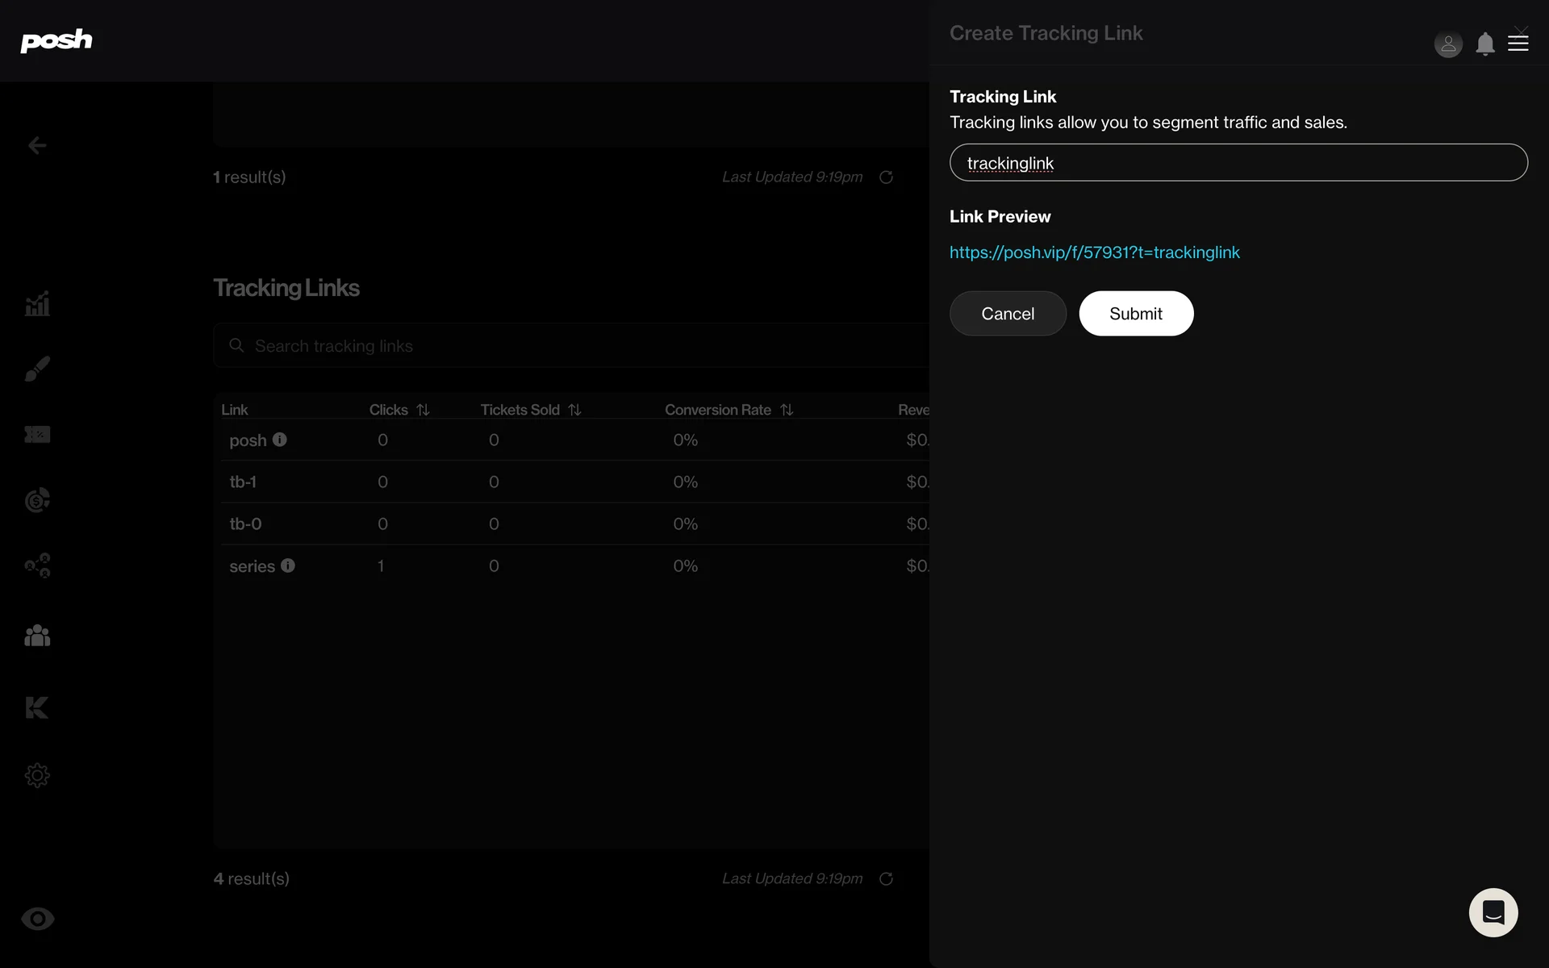Open the chat support widget
This screenshot has width=1549, height=968.
1493,912
